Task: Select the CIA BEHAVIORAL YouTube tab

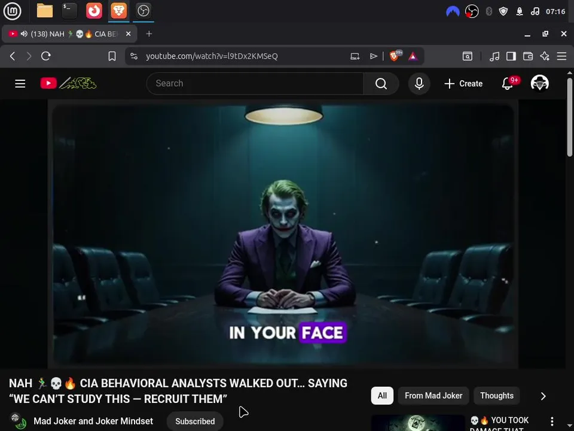Action: click(x=69, y=34)
